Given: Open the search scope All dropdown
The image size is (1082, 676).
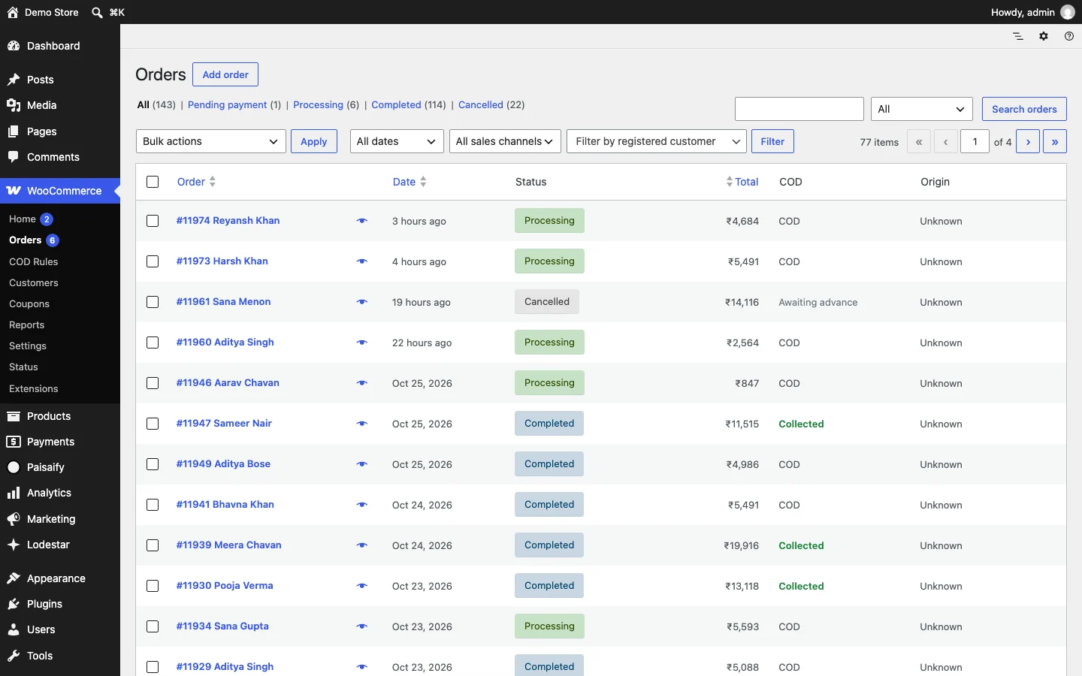Looking at the screenshot, I should 922,109.
